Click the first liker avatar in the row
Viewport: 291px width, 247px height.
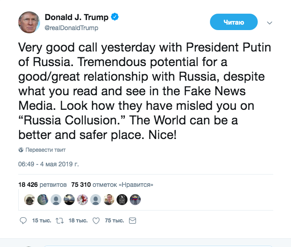(29, 200)
